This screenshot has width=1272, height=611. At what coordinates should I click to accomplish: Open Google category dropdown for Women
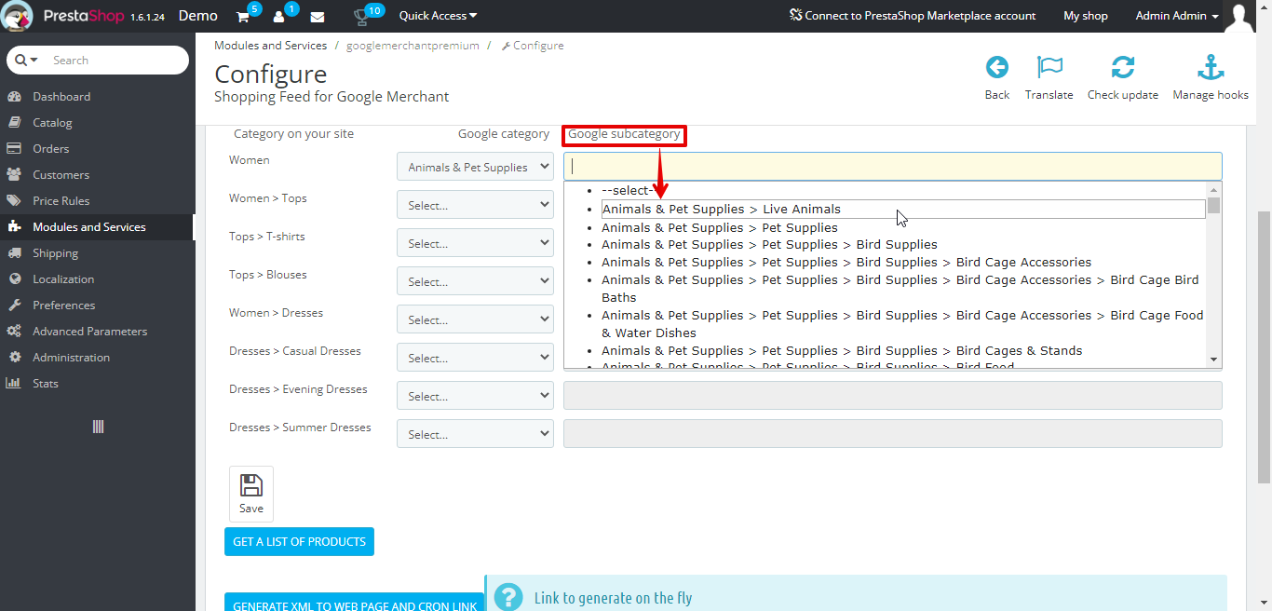click(476, 167)
